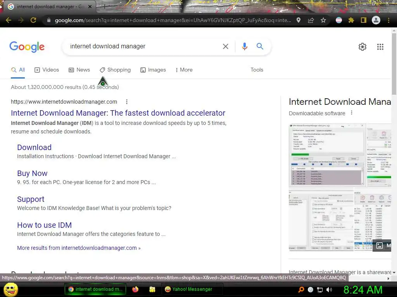Bookmark this page with the star
This screenshot has height=297, width=397.
pyautogui.click(x=323, y=20)
